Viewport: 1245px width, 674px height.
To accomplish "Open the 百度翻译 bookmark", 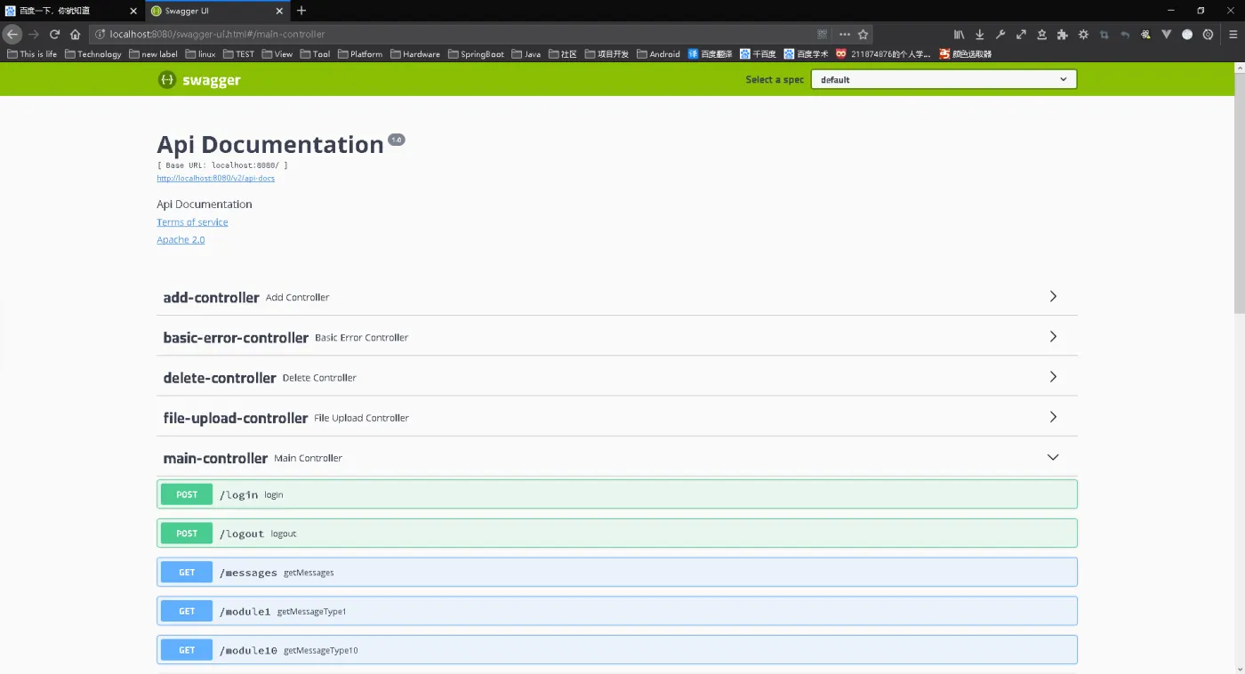I will click(710, 54).
